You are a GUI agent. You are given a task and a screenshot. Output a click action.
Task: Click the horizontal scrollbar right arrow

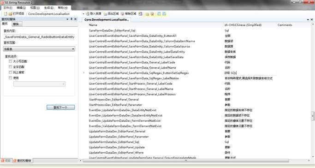click(x=309, y=160)
